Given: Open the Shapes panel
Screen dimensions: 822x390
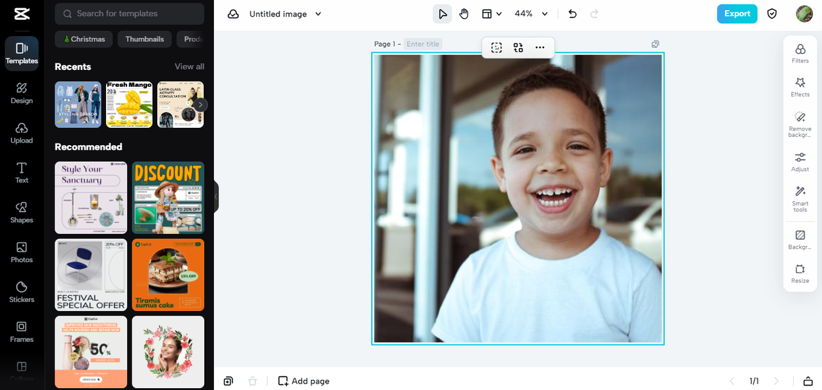Looking at the screenshot, I should click(x=22, y=213).
